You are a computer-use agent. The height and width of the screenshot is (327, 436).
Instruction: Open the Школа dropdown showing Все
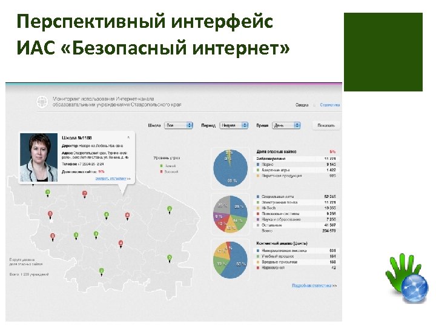click(x=179, y=125)
